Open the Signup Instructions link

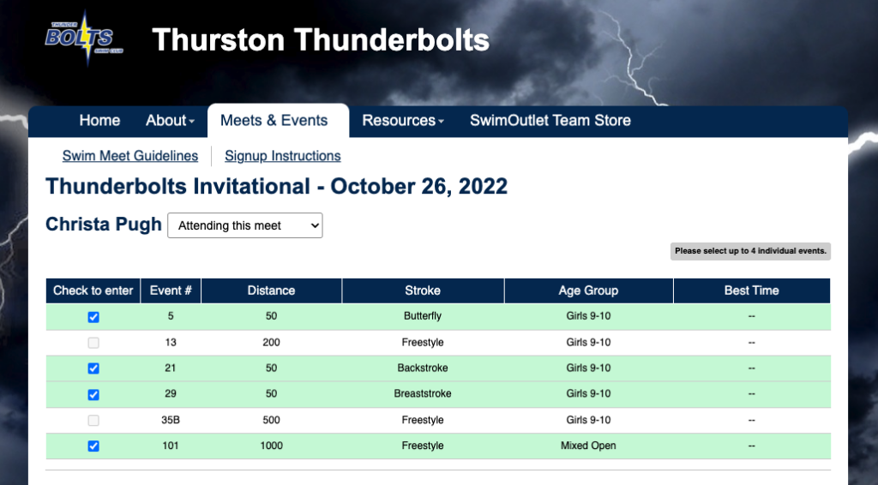(283, 156)
